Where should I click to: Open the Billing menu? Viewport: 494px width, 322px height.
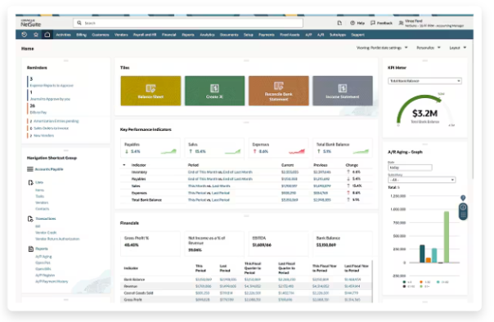81,34
